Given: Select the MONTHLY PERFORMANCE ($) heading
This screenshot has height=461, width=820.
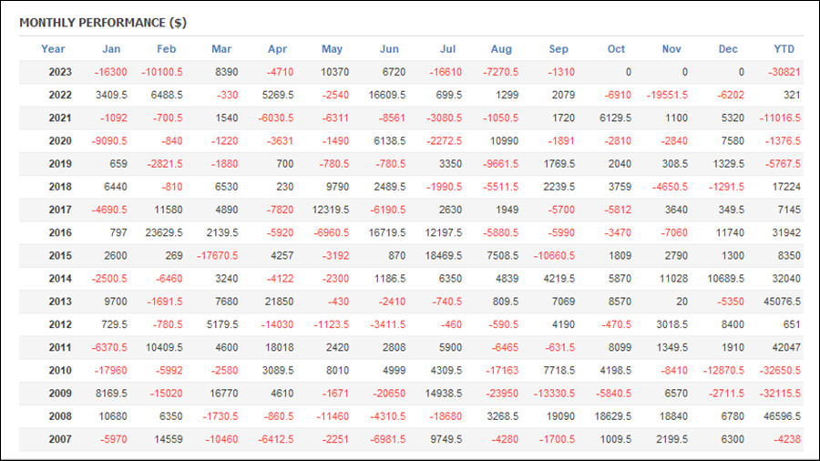Looking at the screenshot, I should [103, 23].
